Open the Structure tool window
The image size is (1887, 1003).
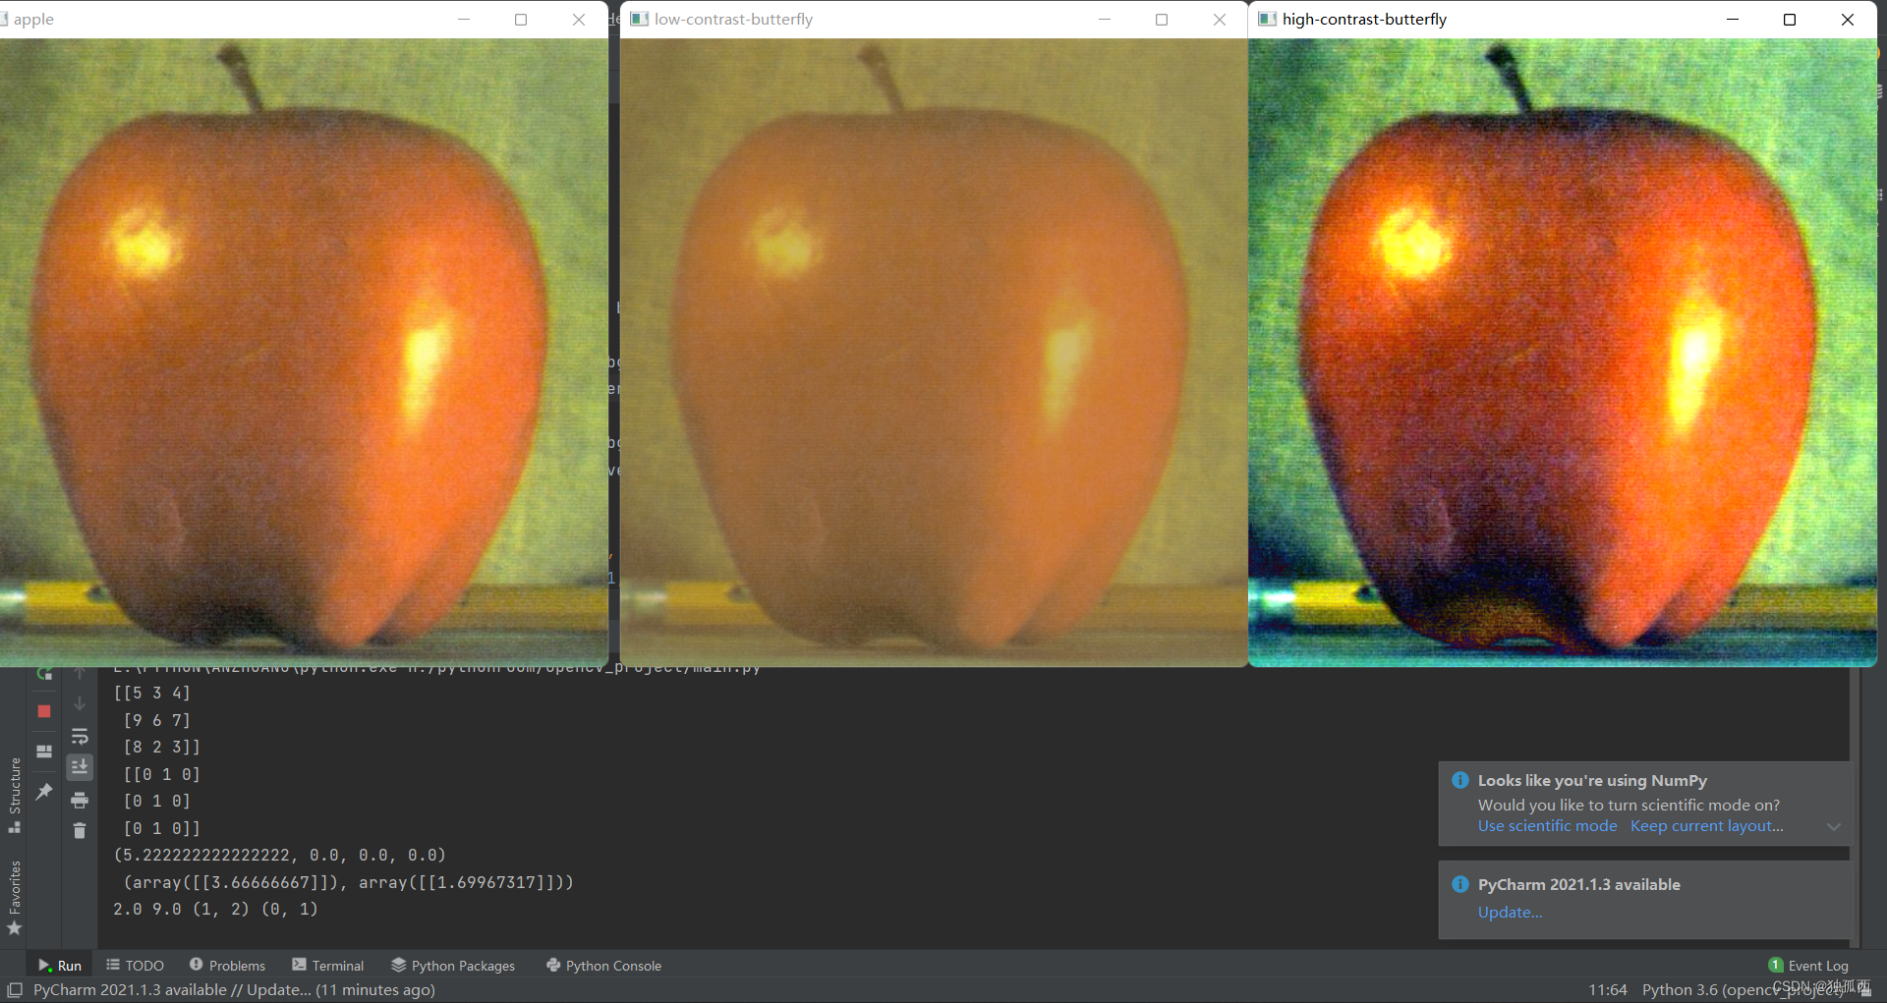(x=15, y=795)
